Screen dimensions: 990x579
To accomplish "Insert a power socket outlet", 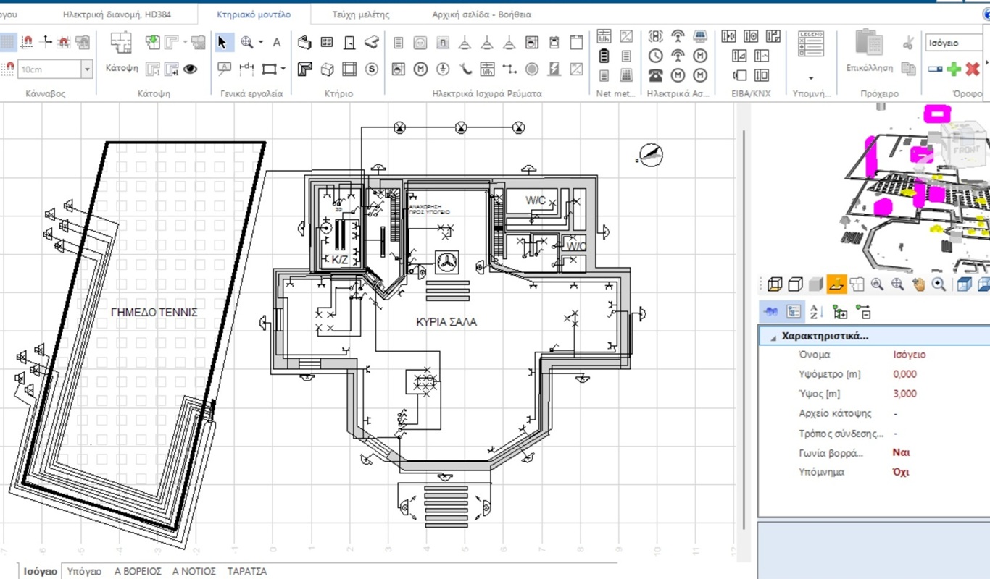I will point(420,43).
